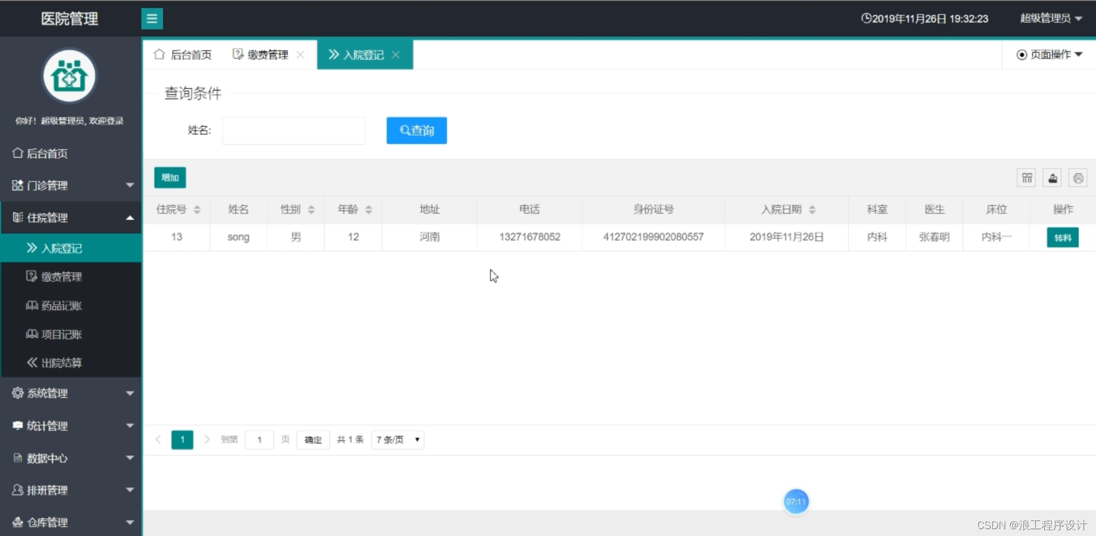
Task: Click the 河南 address cell
Action: 429,237
